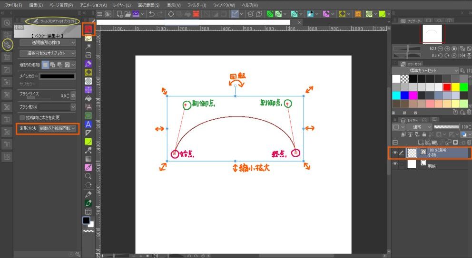This screenshot has width=472, height=258.
Task: Select the purple Pen tool
Action: 88,63
